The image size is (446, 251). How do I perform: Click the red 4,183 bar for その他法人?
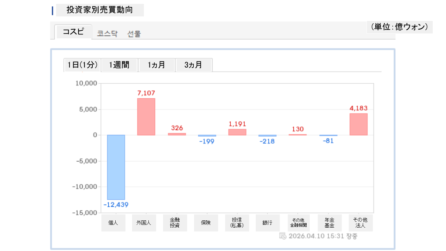[x=359, y=124]
